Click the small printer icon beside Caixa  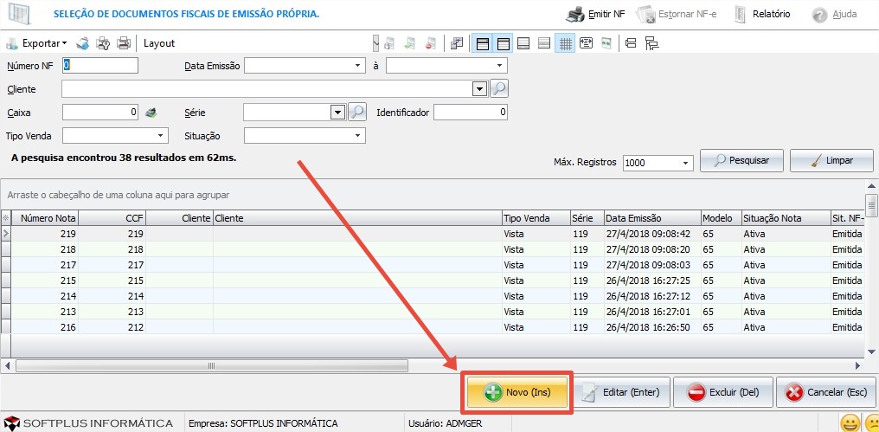tap(151, 113)
